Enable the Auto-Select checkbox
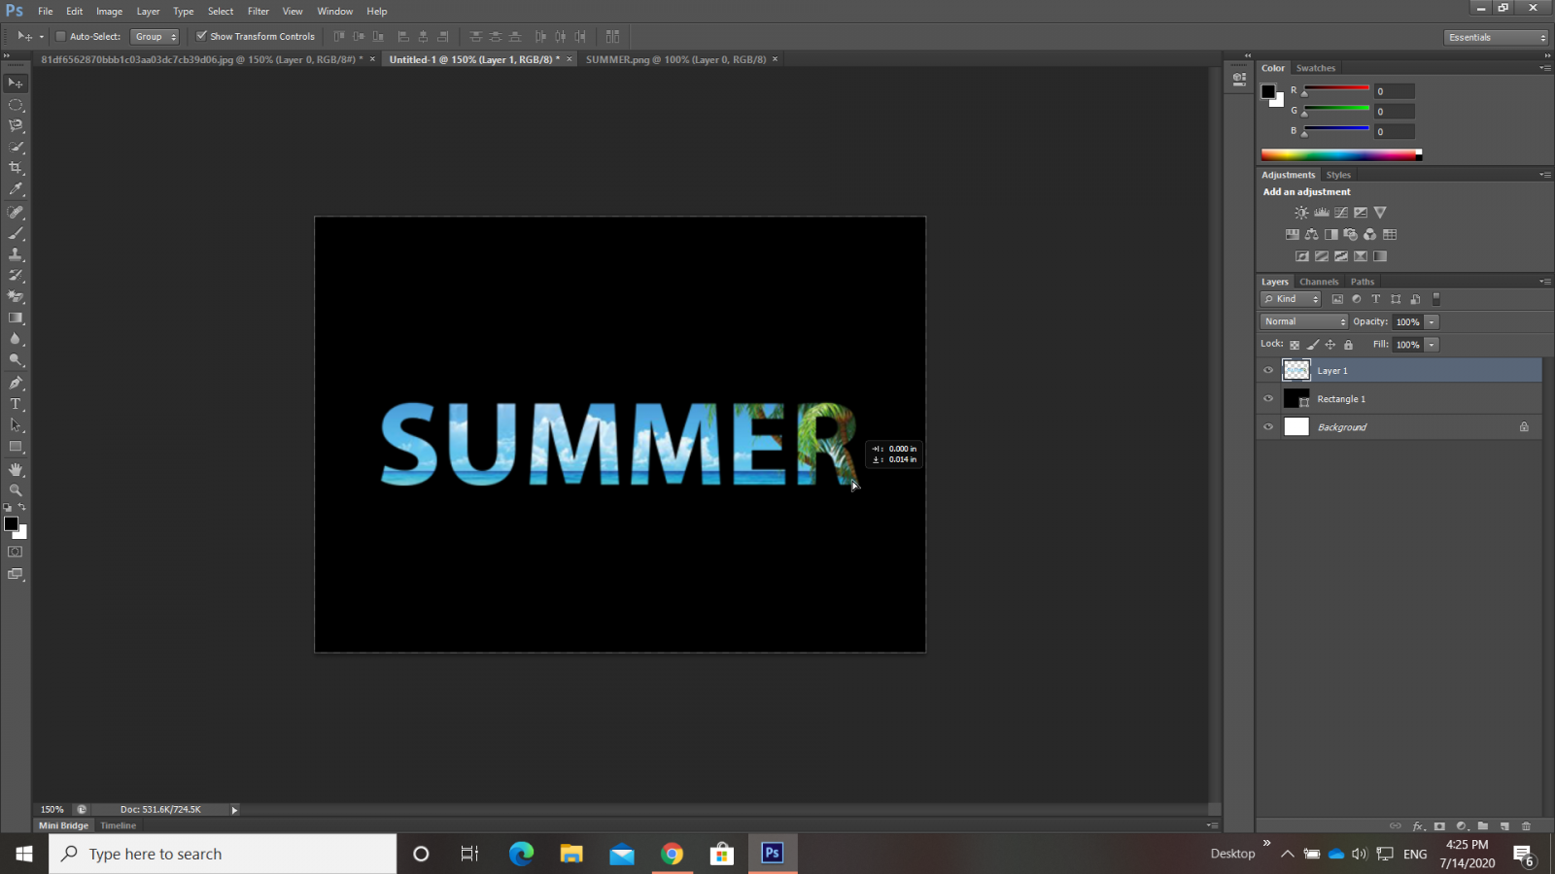Screen dimensions: 1555x874 60,37
